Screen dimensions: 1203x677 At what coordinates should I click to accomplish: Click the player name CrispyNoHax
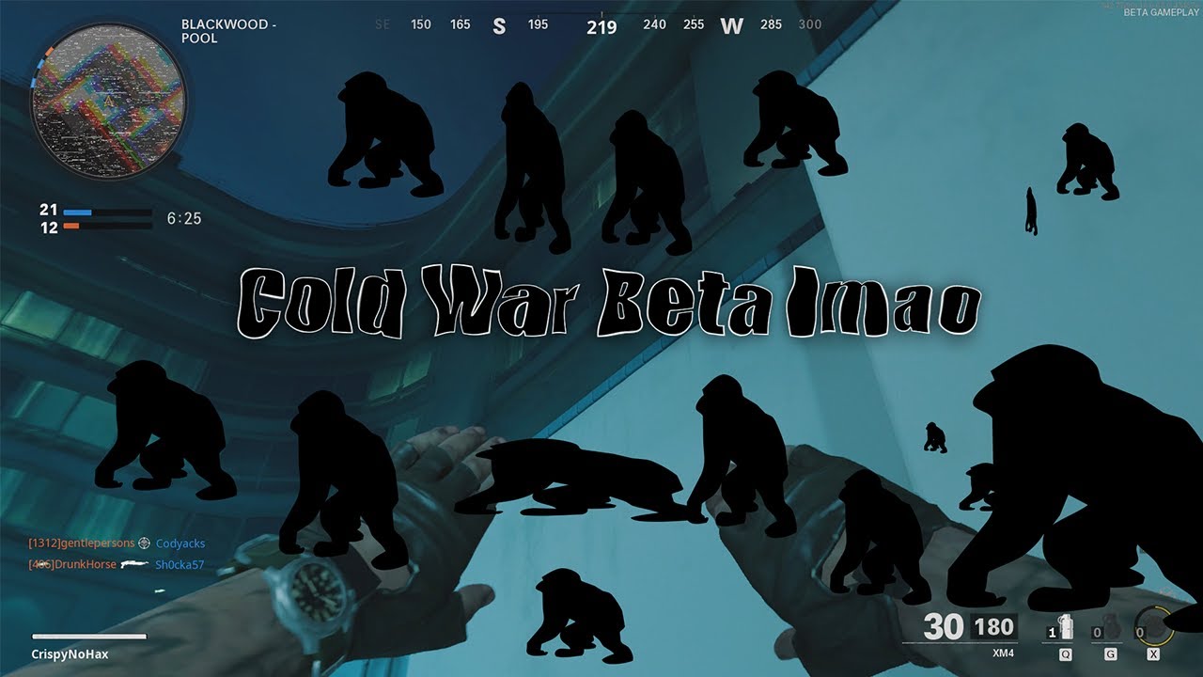70,653
